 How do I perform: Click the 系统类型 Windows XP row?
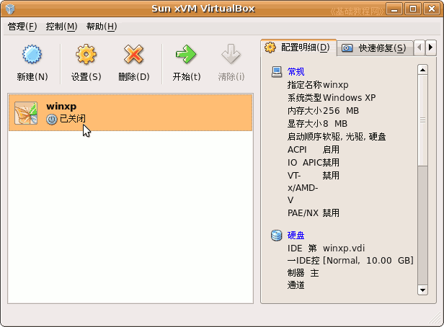[x=332, y=98]
